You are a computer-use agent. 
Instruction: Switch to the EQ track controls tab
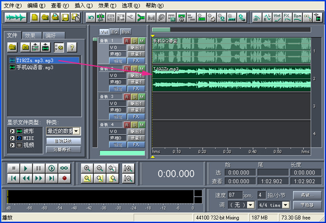tap(115, 32)
